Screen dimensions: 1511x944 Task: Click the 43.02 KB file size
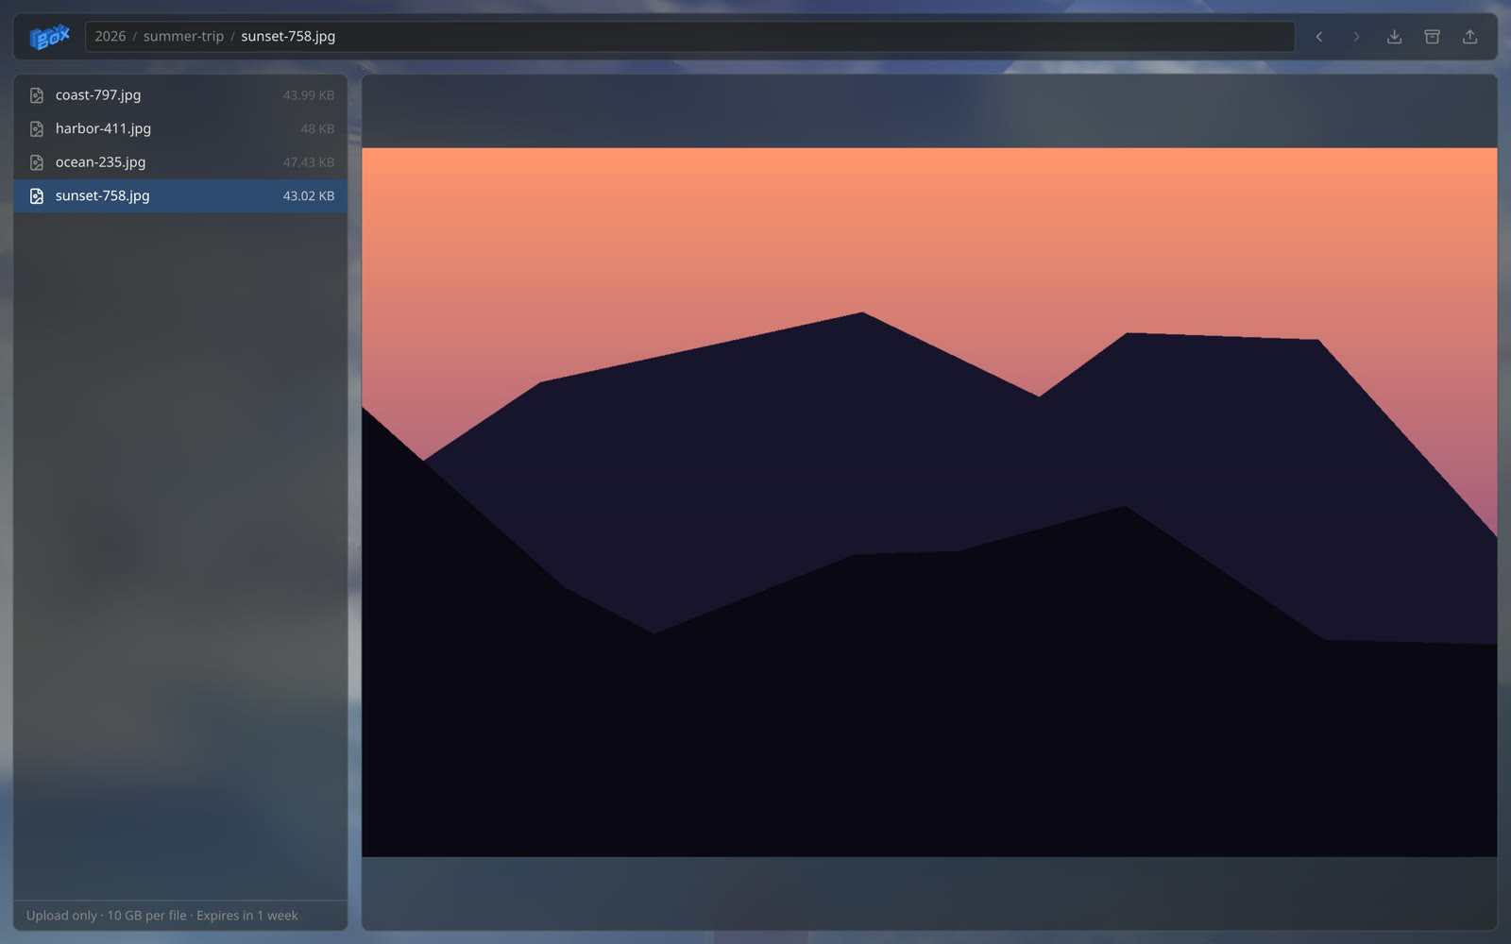point(309,196)
